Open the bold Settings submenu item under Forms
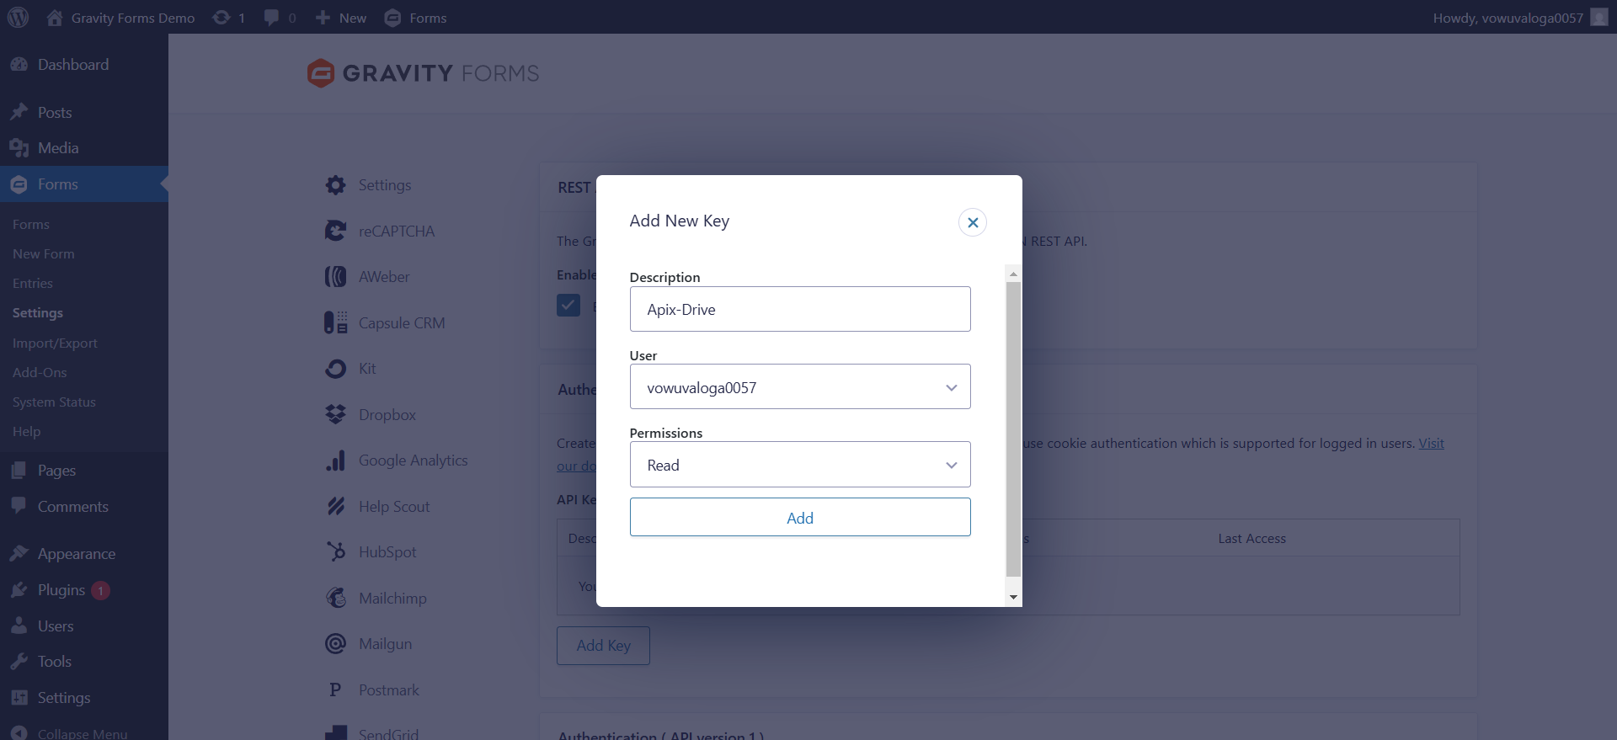Viewport: 1617px width, 740px height. (38, 313)
